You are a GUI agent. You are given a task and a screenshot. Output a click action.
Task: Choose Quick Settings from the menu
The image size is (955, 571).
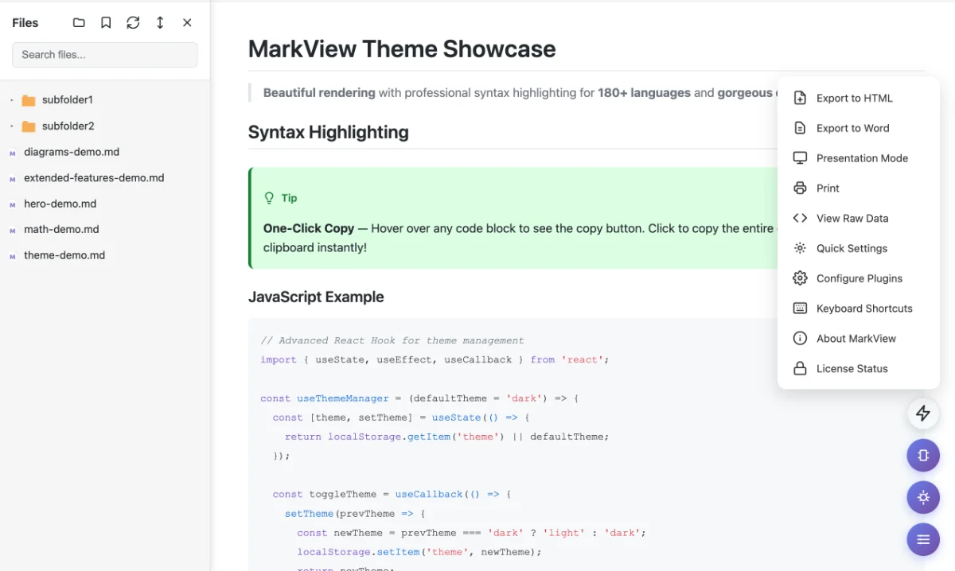(x=851, y=247)
